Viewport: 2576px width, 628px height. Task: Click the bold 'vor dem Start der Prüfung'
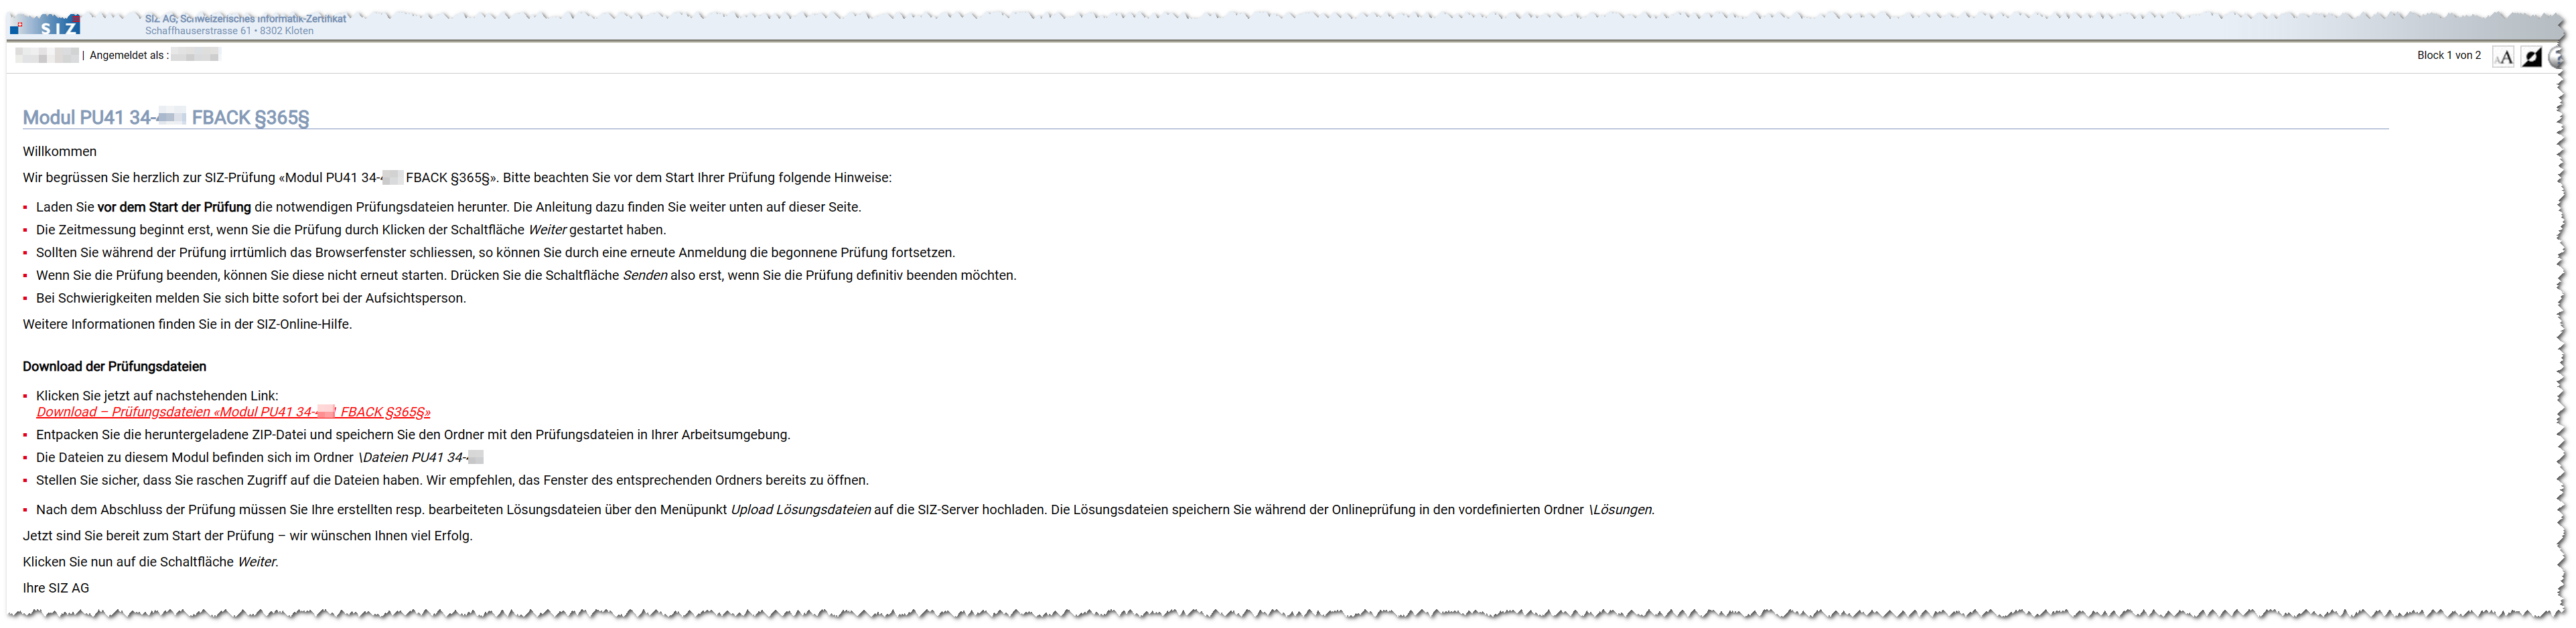point(174,207)
